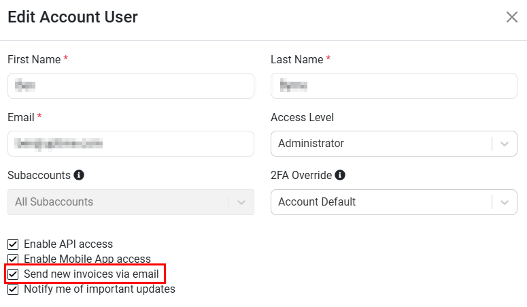Click the 2FA Override chevron arrow
527x307 pixels.
pyautogui.click(x=504, y=202)
